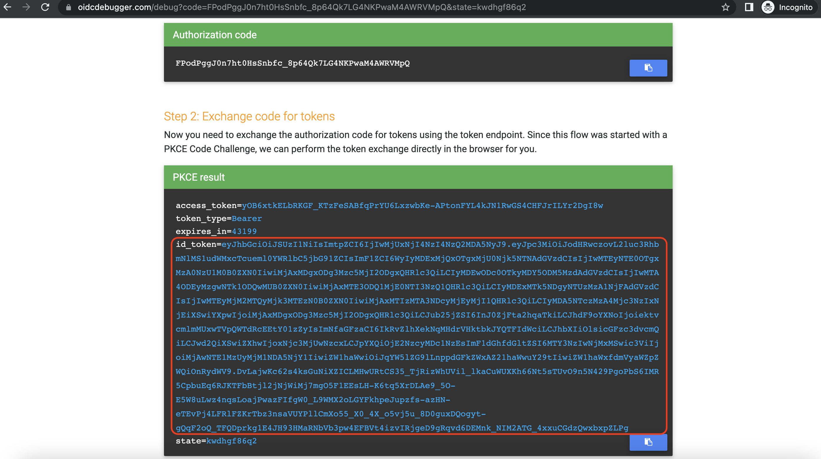Screen dimensions: 821x459
Task: Reload the oidcdebugger page
Action: pyautogui.click(x=45, y=7)
